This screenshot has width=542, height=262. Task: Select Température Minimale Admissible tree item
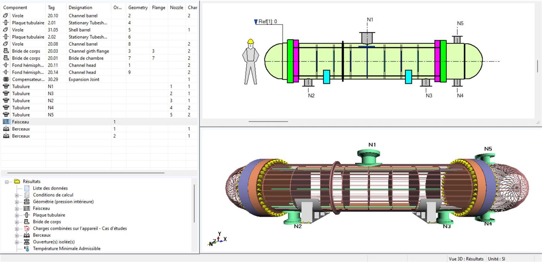pos(67,248)
